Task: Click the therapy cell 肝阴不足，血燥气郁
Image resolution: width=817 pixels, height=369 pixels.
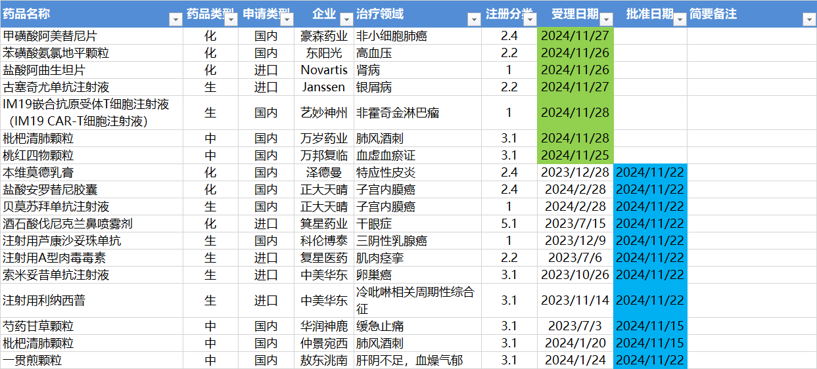Action: [x=417, y=360]
